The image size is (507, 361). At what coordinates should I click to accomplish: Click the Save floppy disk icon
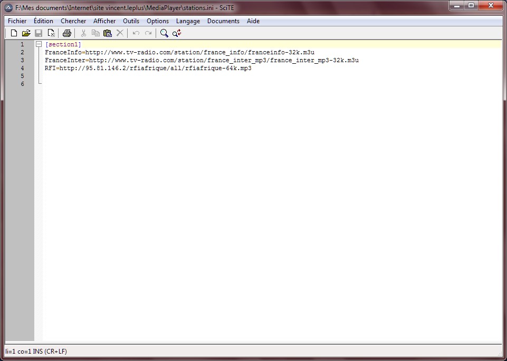39,33
